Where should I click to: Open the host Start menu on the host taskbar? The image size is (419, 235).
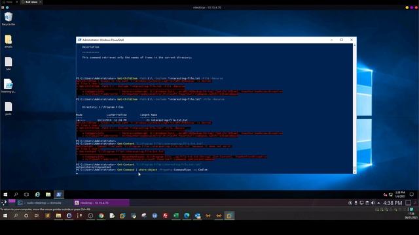click(x=5, y=216)
